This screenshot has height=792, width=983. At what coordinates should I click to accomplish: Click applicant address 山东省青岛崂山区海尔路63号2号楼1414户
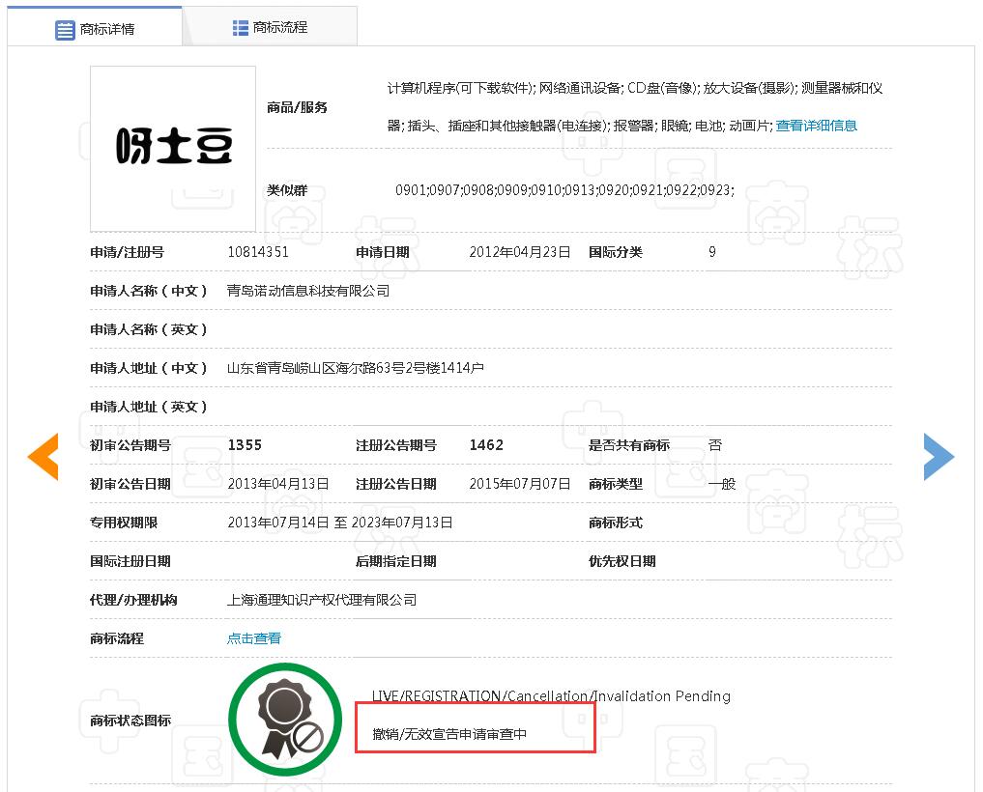coord(356,368)
